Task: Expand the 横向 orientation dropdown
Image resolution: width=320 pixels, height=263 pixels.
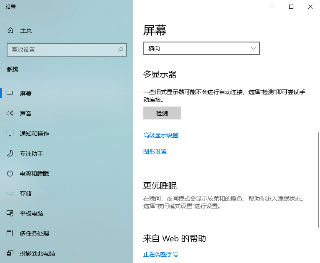Action: (201, 48)
